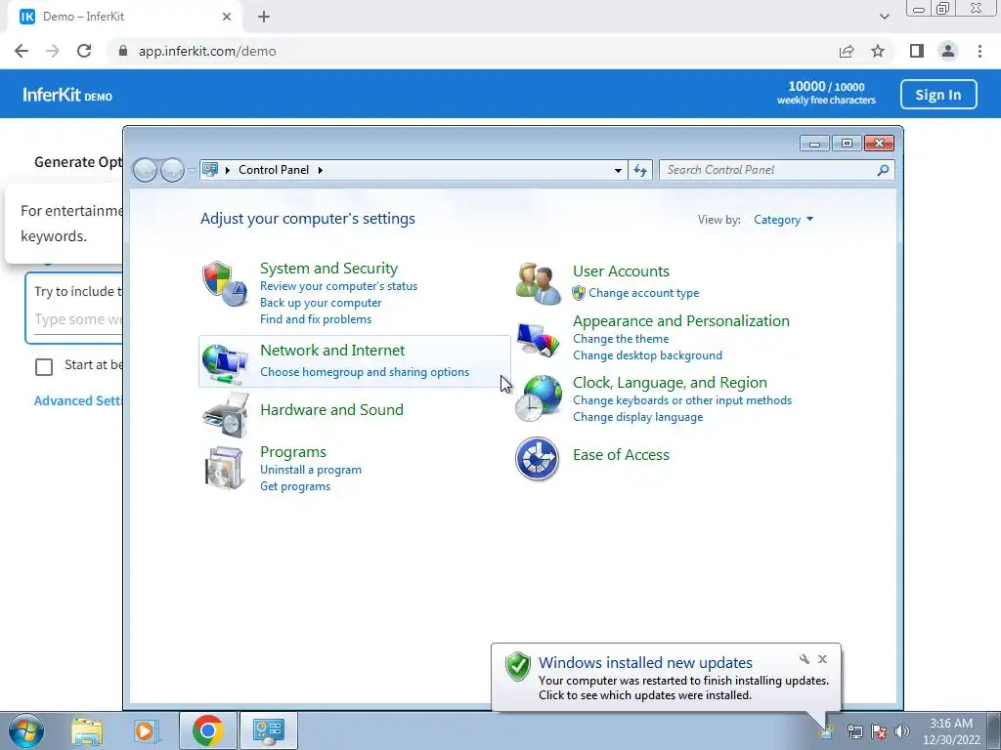Open the System and Security shield icon
Screen dimensions: 1001x750
coord(225,284)
